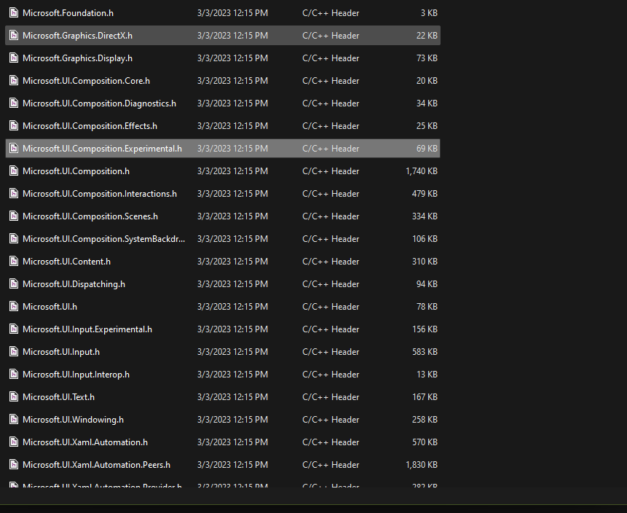
Task: Click the icon beside Microsoft.UI.Input.Experimental.h
Action: [x=14, y=329]
